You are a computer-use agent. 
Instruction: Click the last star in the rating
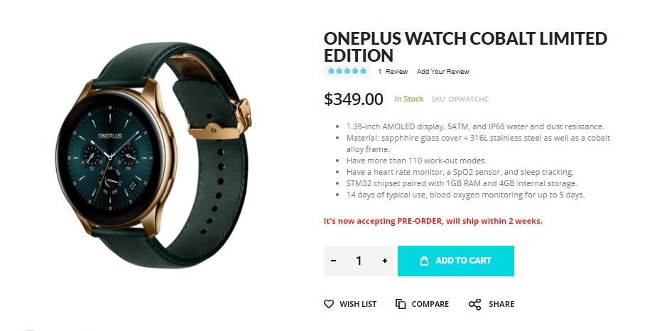pos(363,71)
